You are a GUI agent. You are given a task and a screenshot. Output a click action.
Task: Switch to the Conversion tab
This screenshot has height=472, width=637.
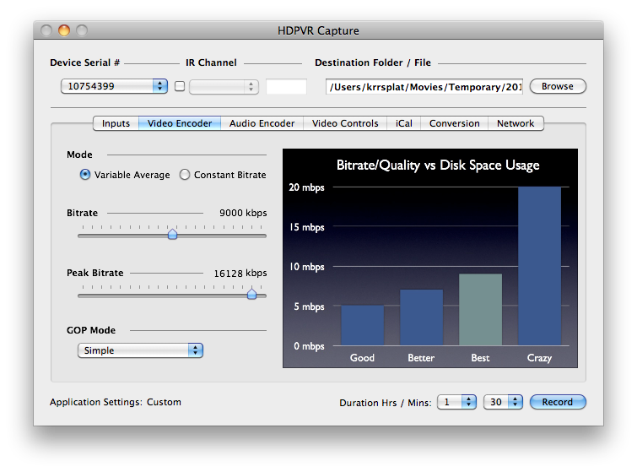click(454, 123)
